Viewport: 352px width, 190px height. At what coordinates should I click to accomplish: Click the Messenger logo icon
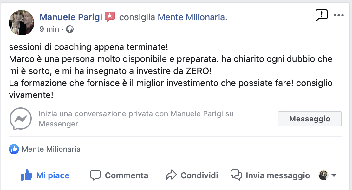pyautogui.click(x=21, y=119)
